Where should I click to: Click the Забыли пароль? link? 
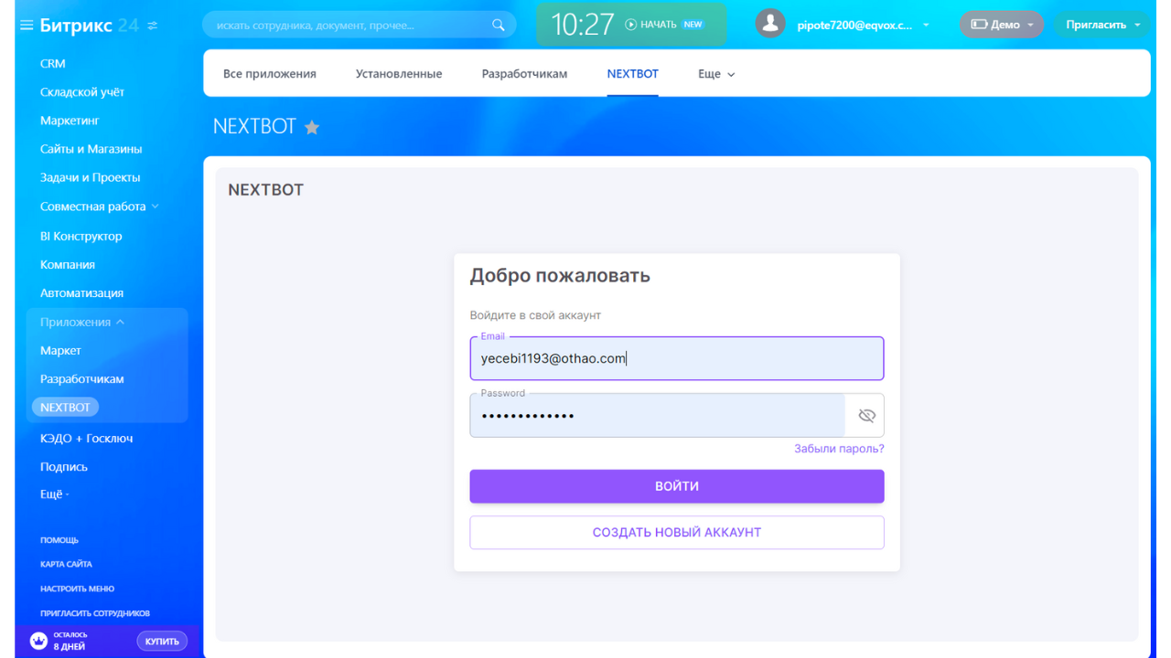pos(839,449)
